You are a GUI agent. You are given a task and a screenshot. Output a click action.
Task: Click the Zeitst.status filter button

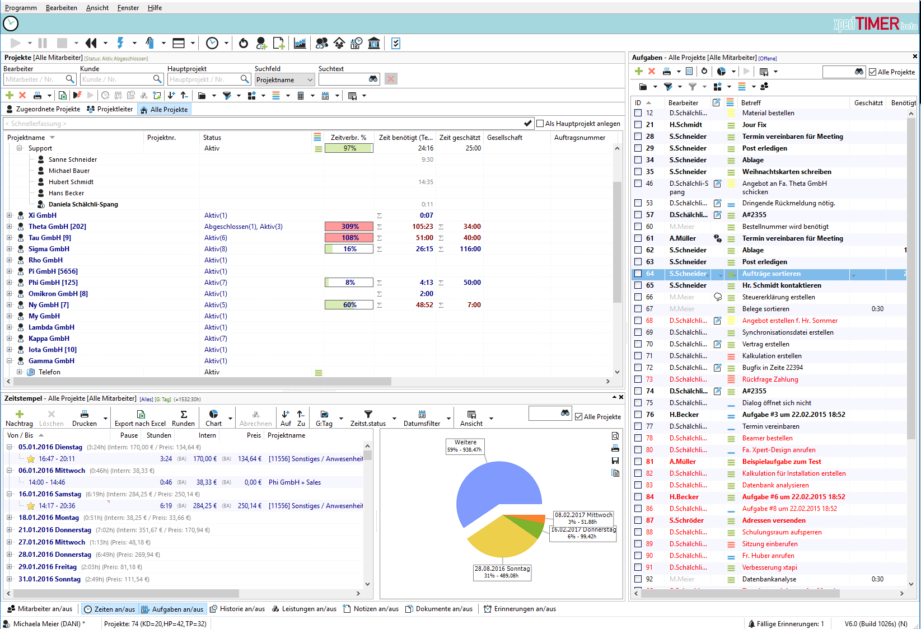[368, 418]
